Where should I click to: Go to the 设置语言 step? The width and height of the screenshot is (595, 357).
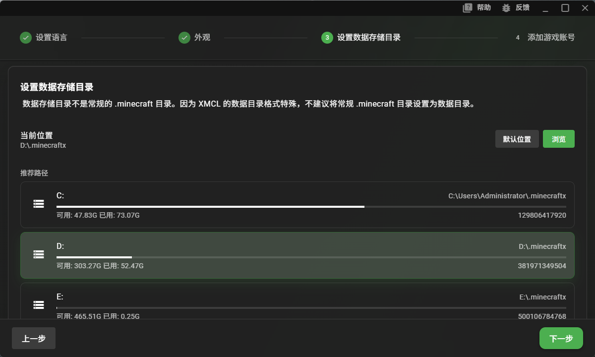[x=51, y=38]
